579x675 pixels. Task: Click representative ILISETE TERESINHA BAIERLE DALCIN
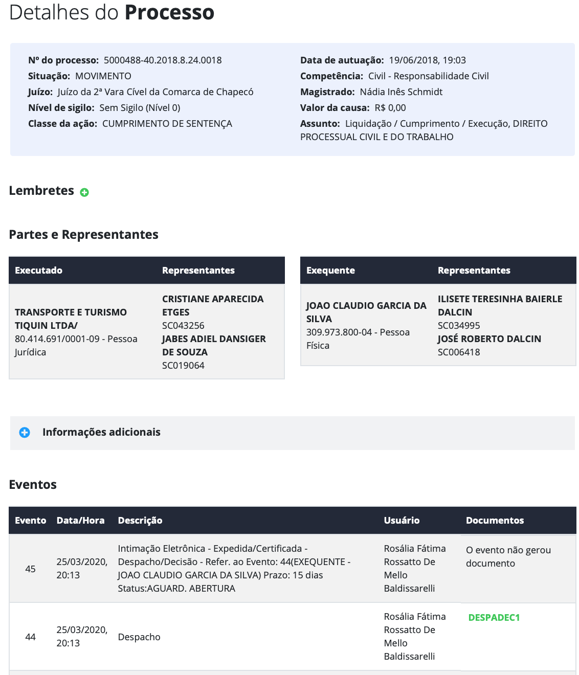[x=499, y=305]
